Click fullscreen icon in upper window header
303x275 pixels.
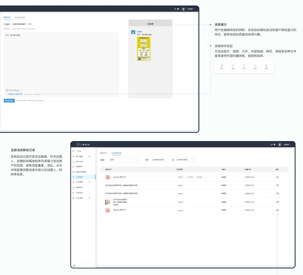tap(175, 9)
